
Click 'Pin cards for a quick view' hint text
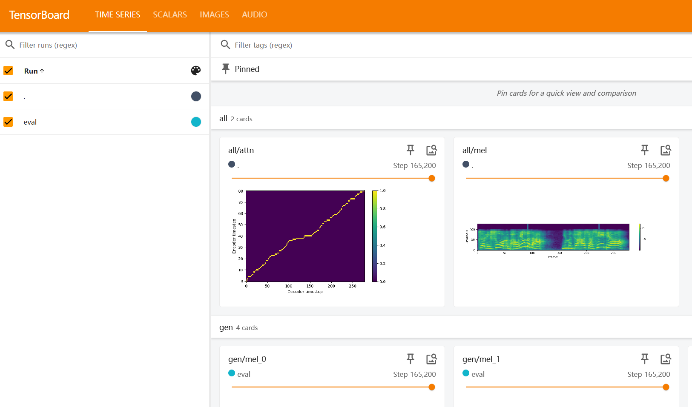566,93
